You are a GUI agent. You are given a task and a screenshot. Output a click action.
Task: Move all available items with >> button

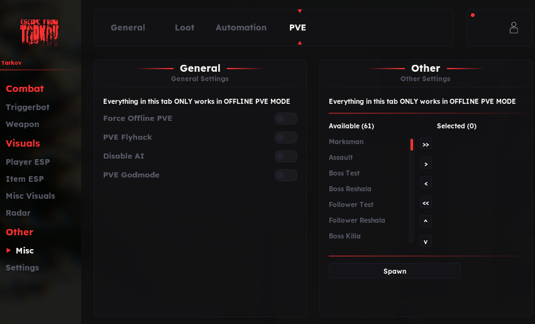(x=426, y=145)
